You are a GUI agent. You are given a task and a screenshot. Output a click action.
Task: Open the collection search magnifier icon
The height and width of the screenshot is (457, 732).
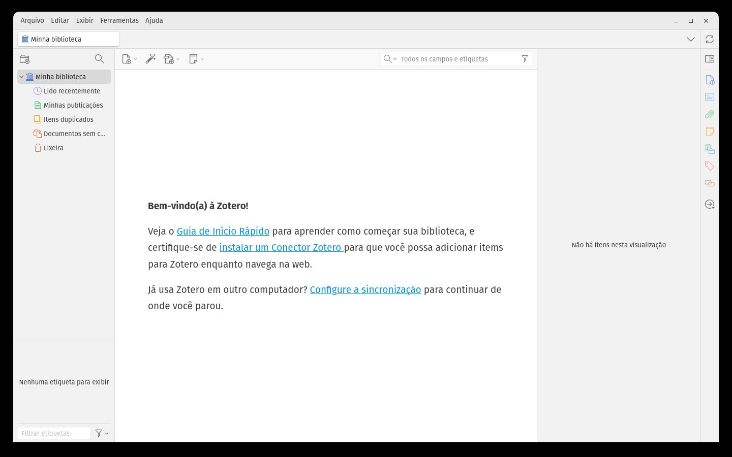[x=100, y=59]
